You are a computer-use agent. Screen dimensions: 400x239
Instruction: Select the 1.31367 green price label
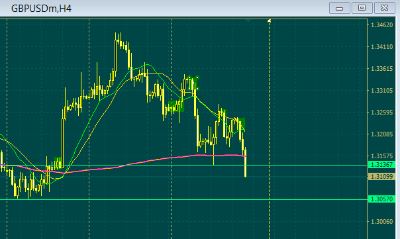(381, 165)
